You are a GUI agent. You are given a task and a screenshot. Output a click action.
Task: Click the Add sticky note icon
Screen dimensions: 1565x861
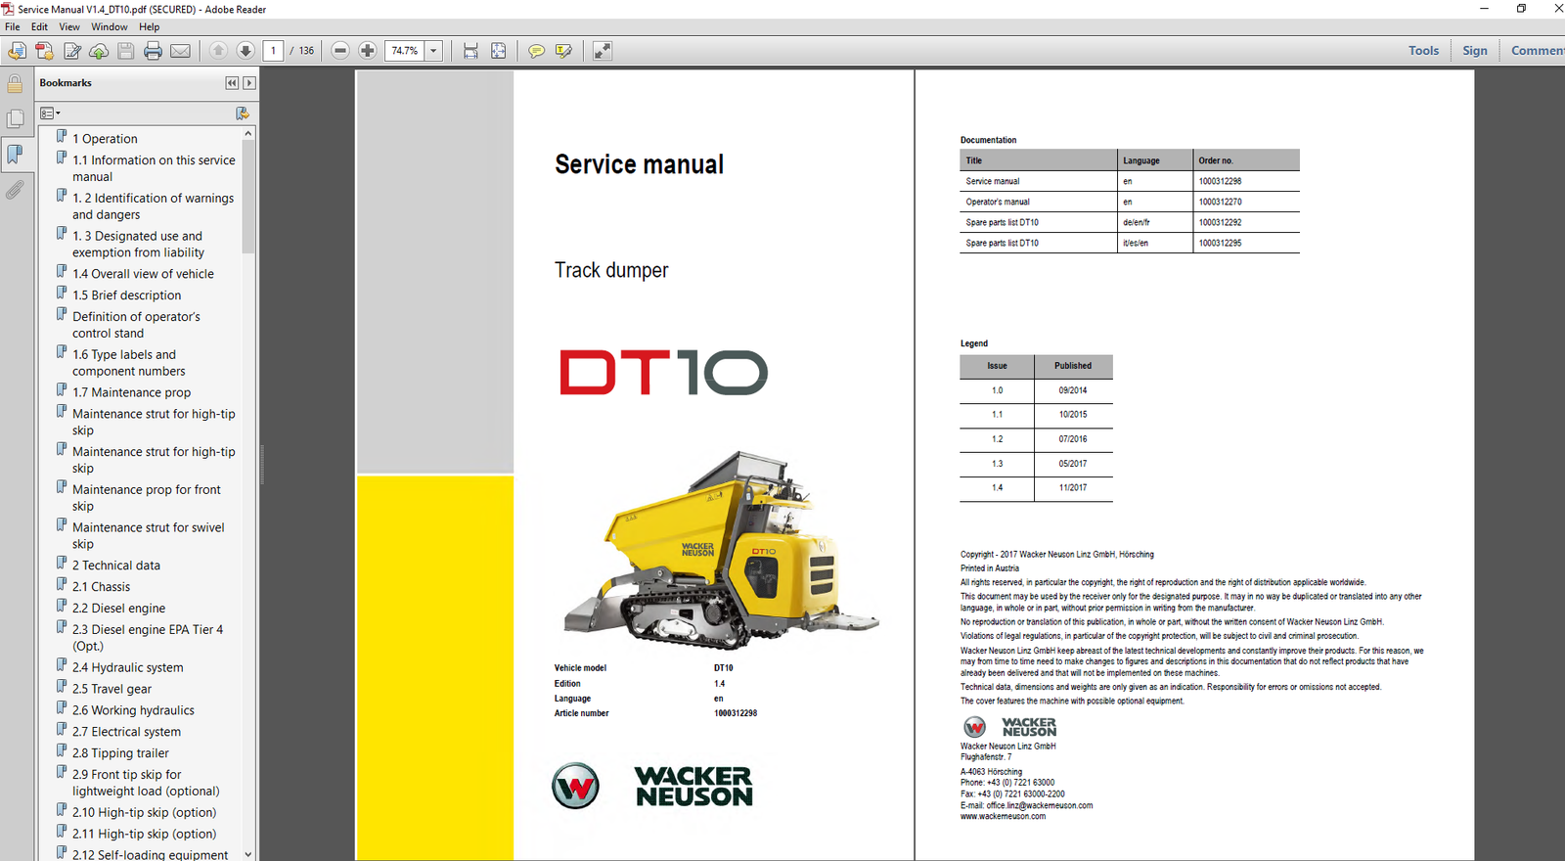[536, 51]
